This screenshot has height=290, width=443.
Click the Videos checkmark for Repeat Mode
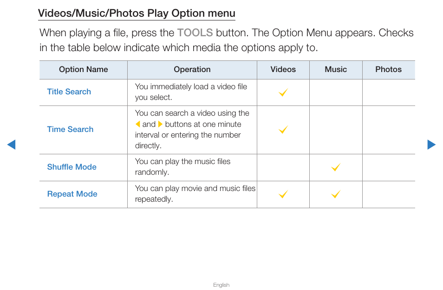283,194
